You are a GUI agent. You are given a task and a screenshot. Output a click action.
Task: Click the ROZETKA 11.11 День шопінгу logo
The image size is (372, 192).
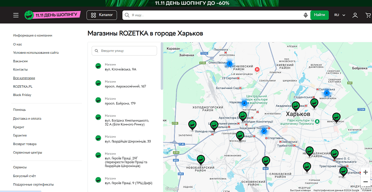[53, 15]
